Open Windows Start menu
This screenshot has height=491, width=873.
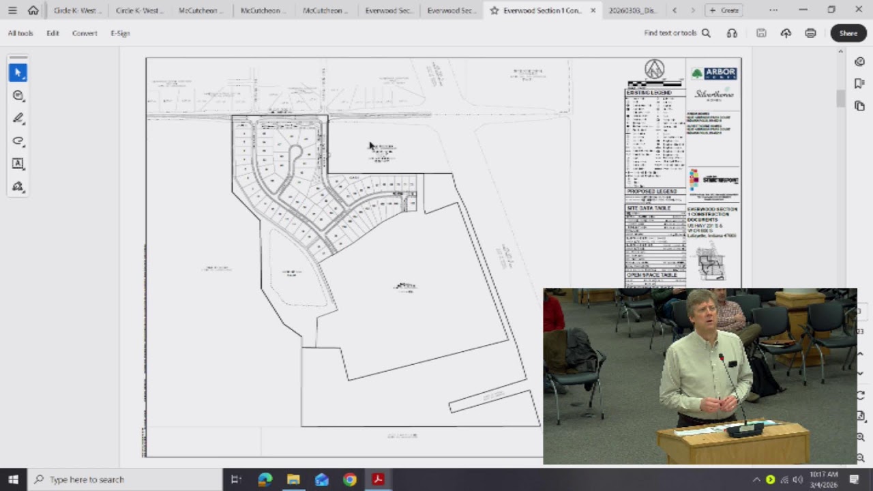[13, 479]
